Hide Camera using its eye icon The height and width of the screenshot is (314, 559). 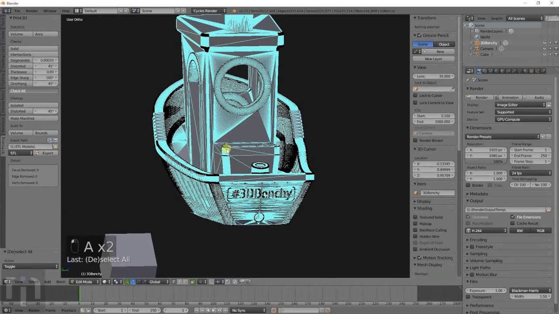pyautogui.click(x=544, y=49)
